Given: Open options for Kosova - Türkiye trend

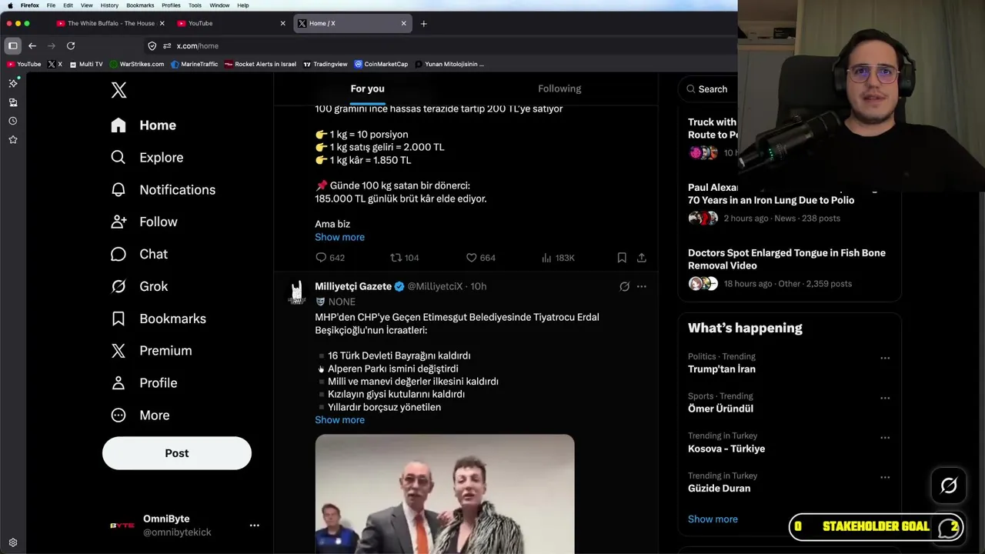Looking at the screenshot, I should (x=885, y=438).
